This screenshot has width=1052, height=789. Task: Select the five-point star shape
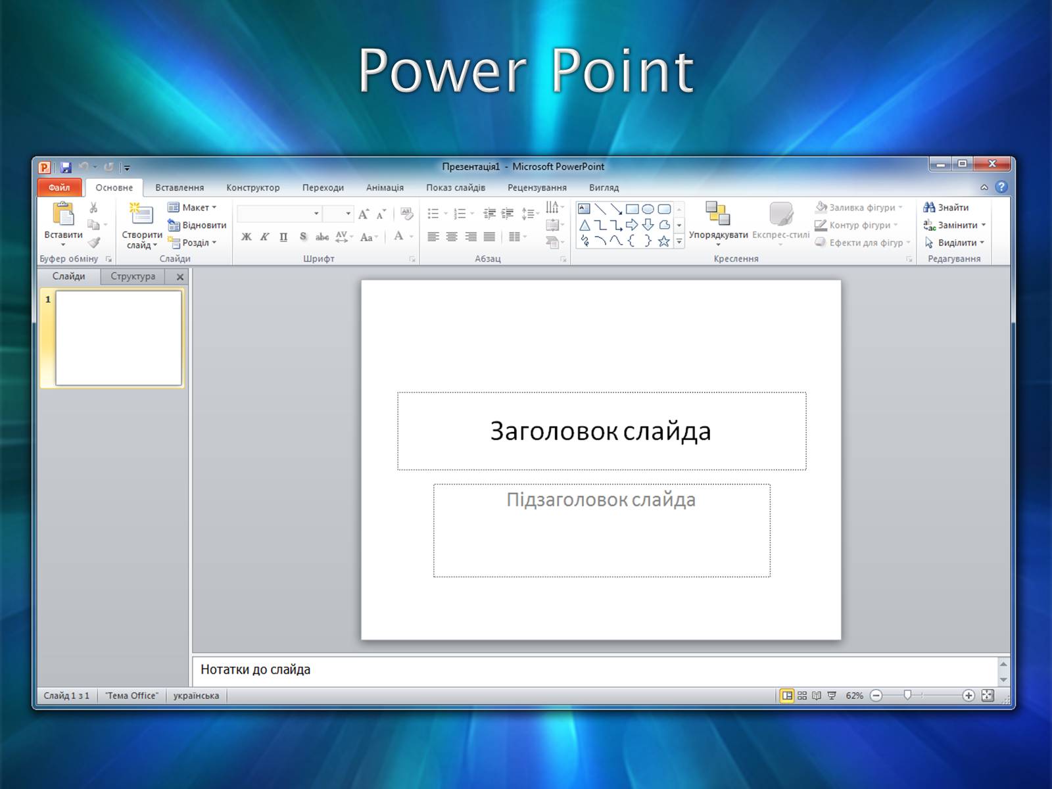(664, 241)
